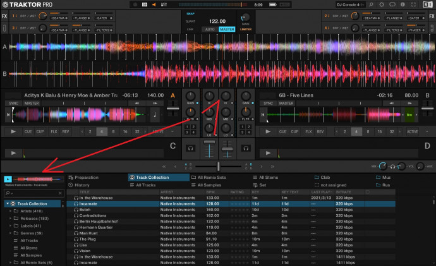436x266 pixels.
Task: Click ACTIVE loop button on Deck B
Action: coord(413,131)
